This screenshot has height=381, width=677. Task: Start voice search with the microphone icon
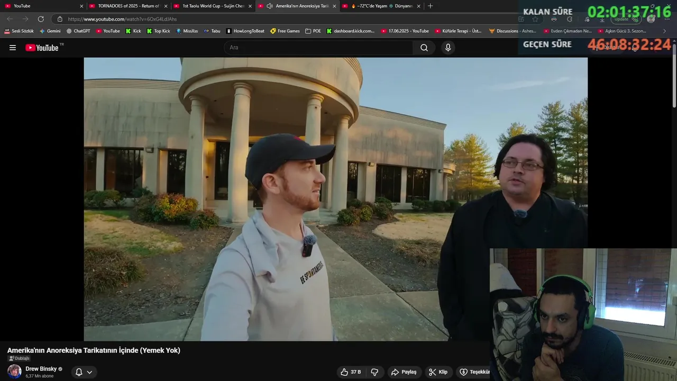448,48
